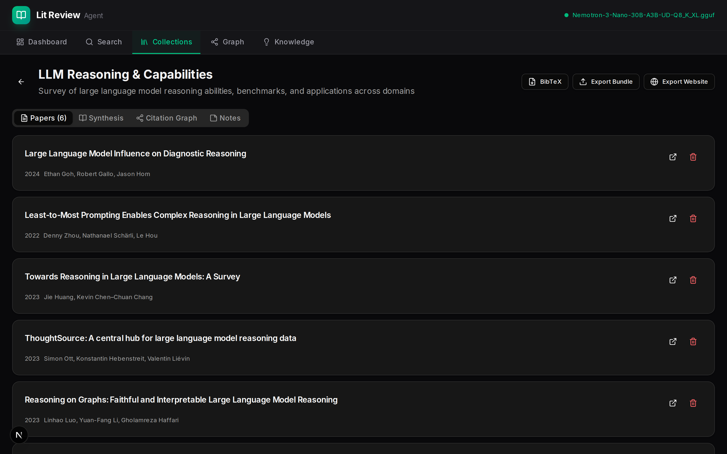
Task: Open external link for Towards Reasoning survey
Action: pos(673,280)
